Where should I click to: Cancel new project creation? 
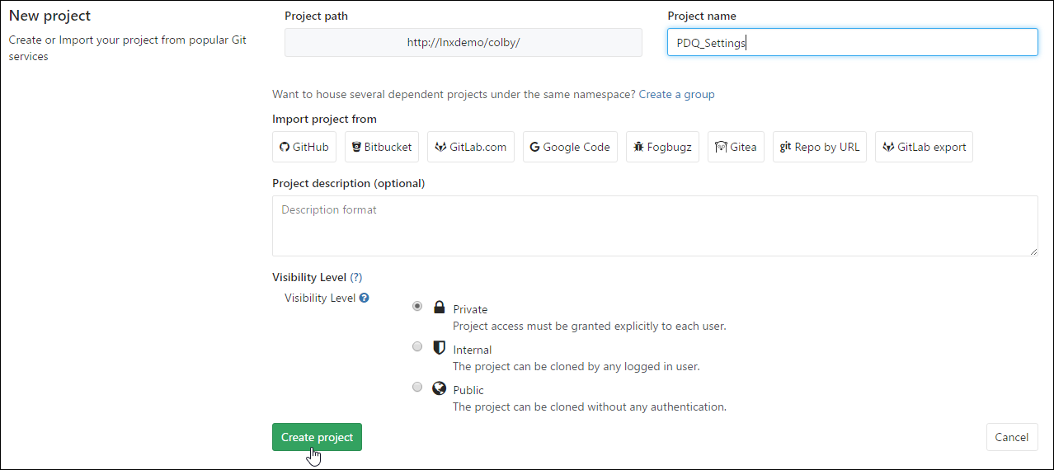tap(1011, 437)
